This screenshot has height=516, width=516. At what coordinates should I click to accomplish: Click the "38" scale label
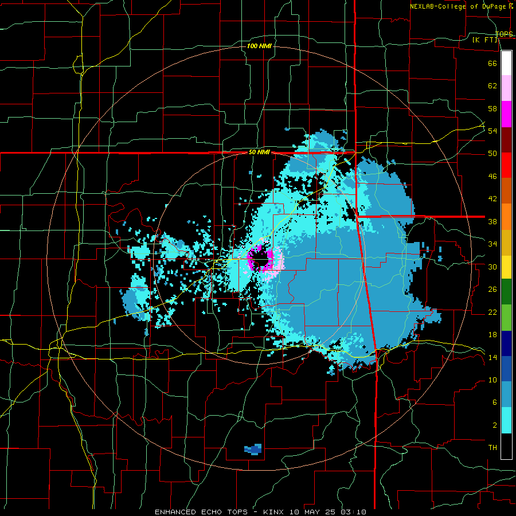(492, 221)
